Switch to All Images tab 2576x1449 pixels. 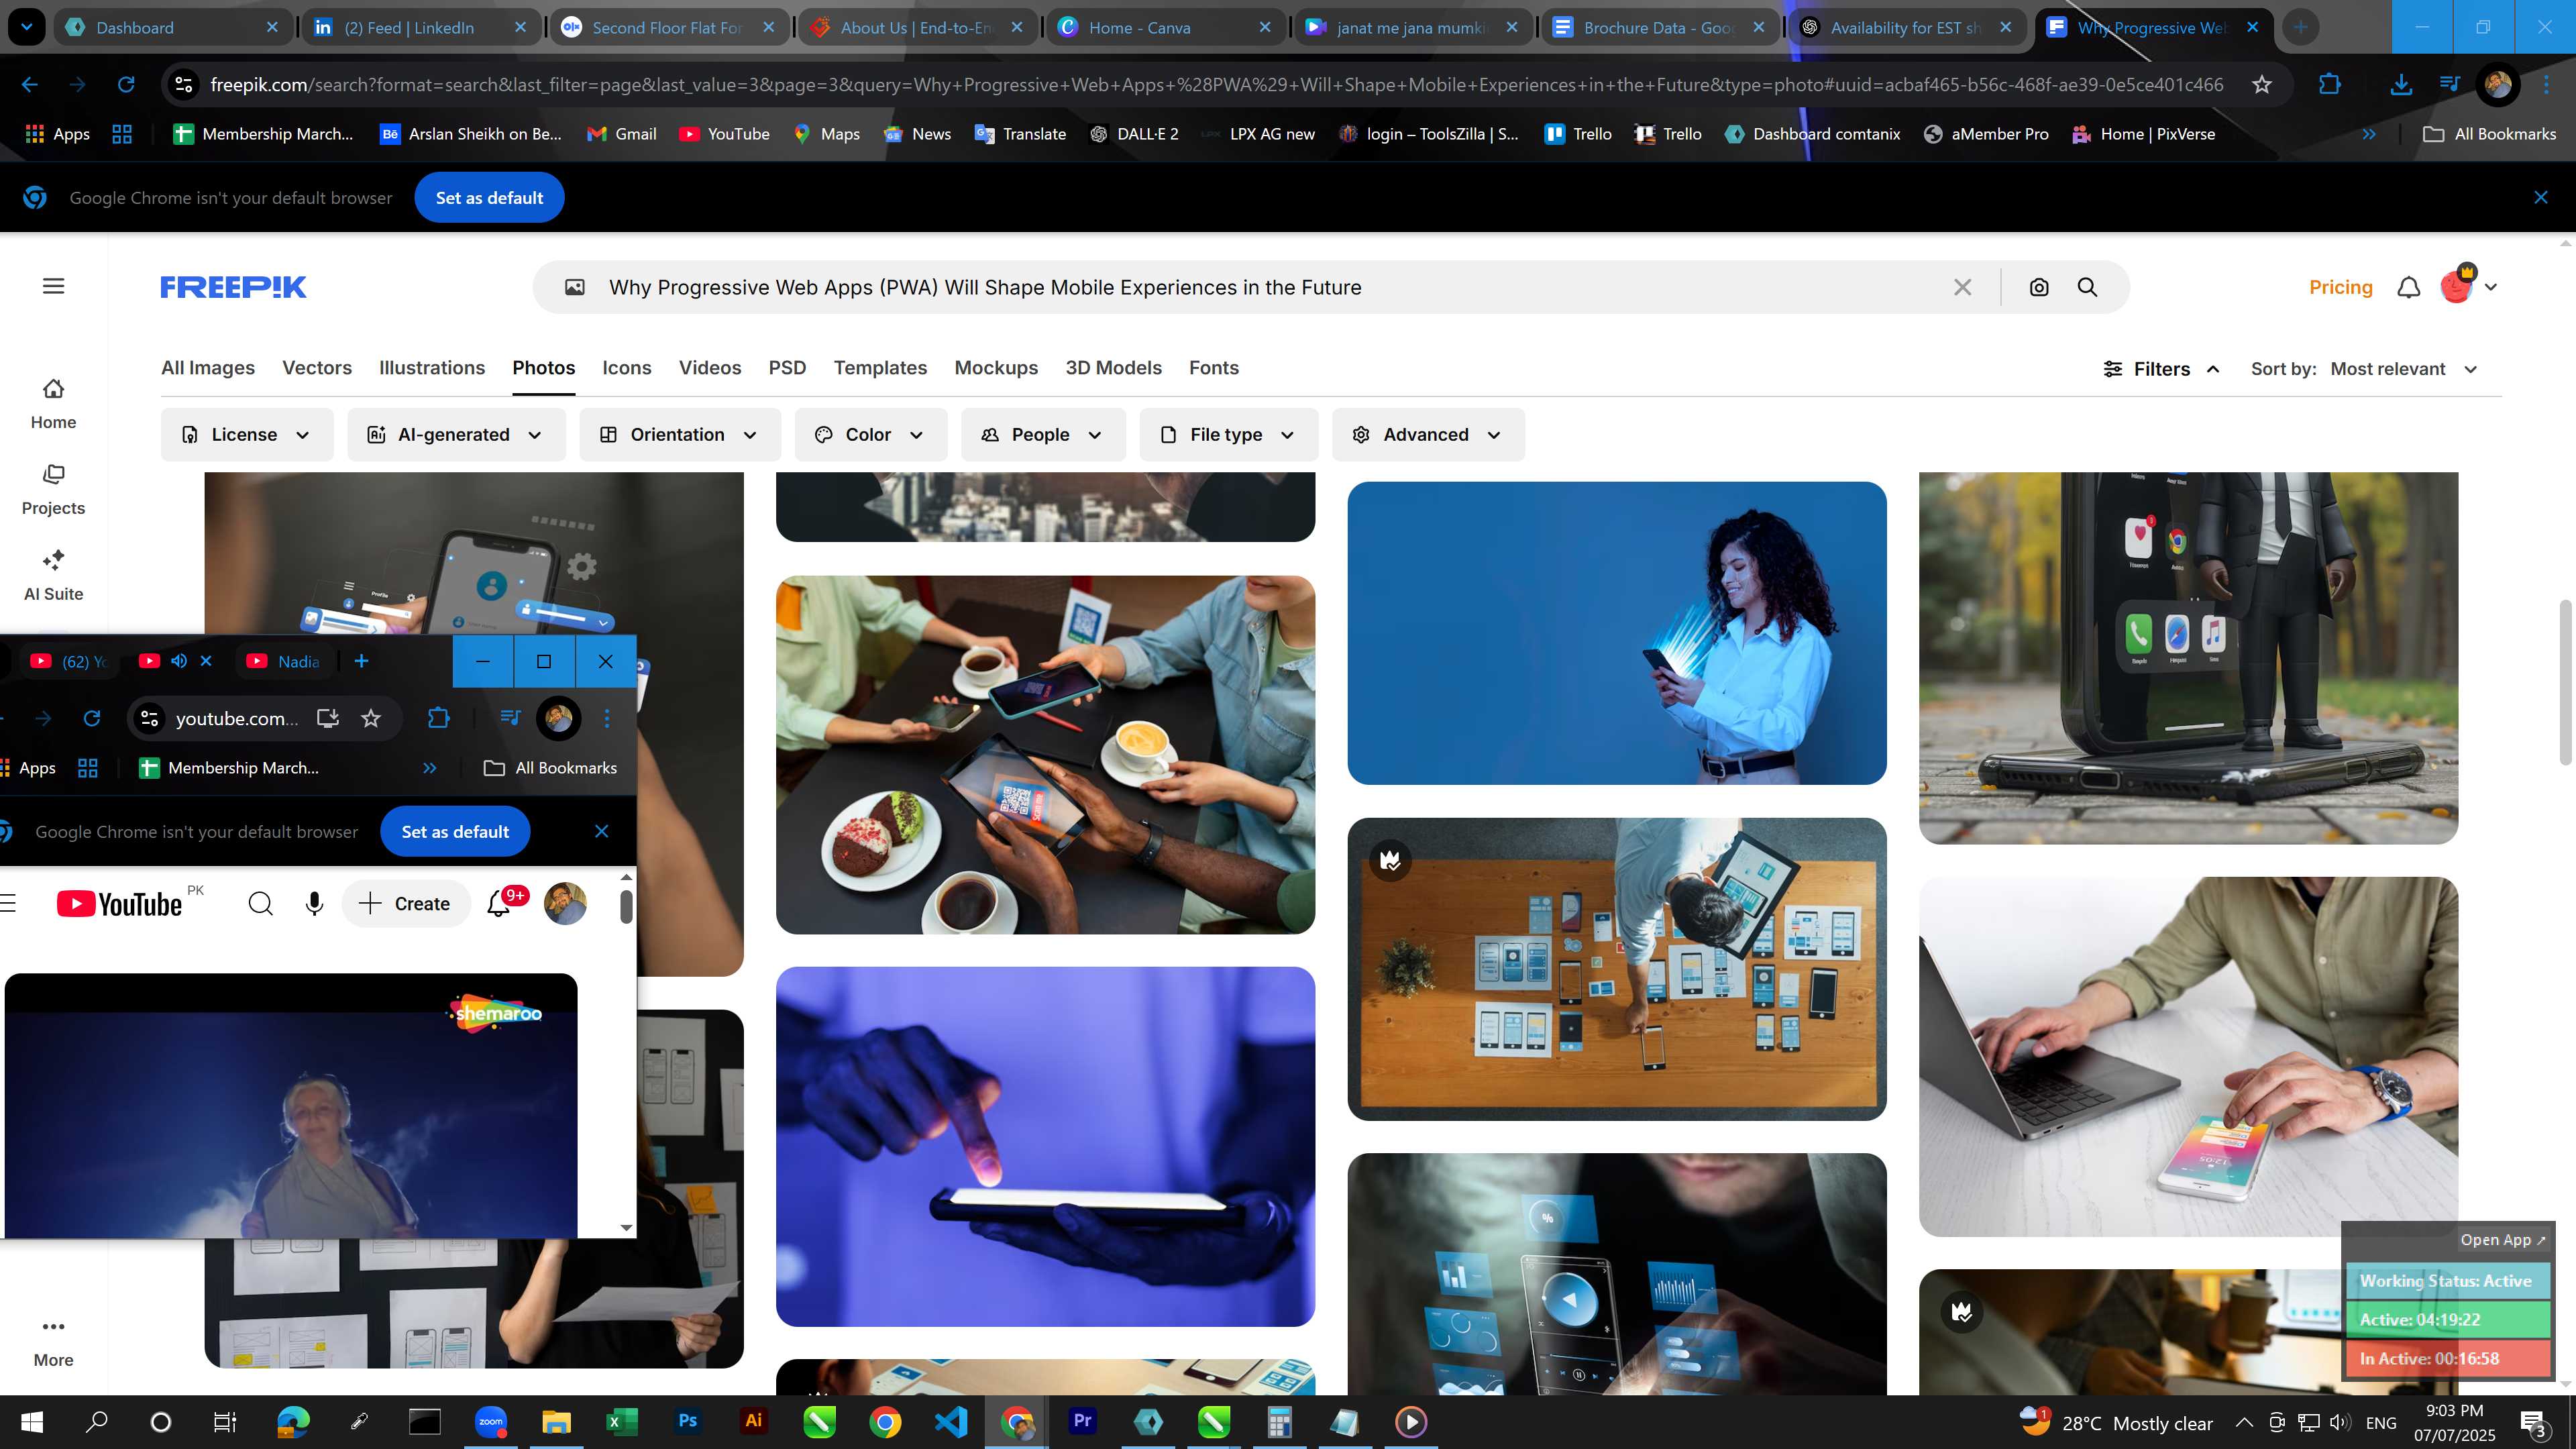(x=208, y=368)
